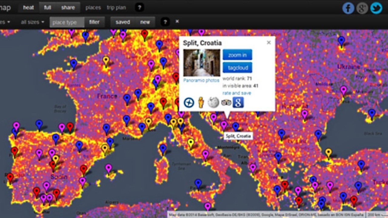Open the trip plan menu item
388x218 pixels.
116,8
